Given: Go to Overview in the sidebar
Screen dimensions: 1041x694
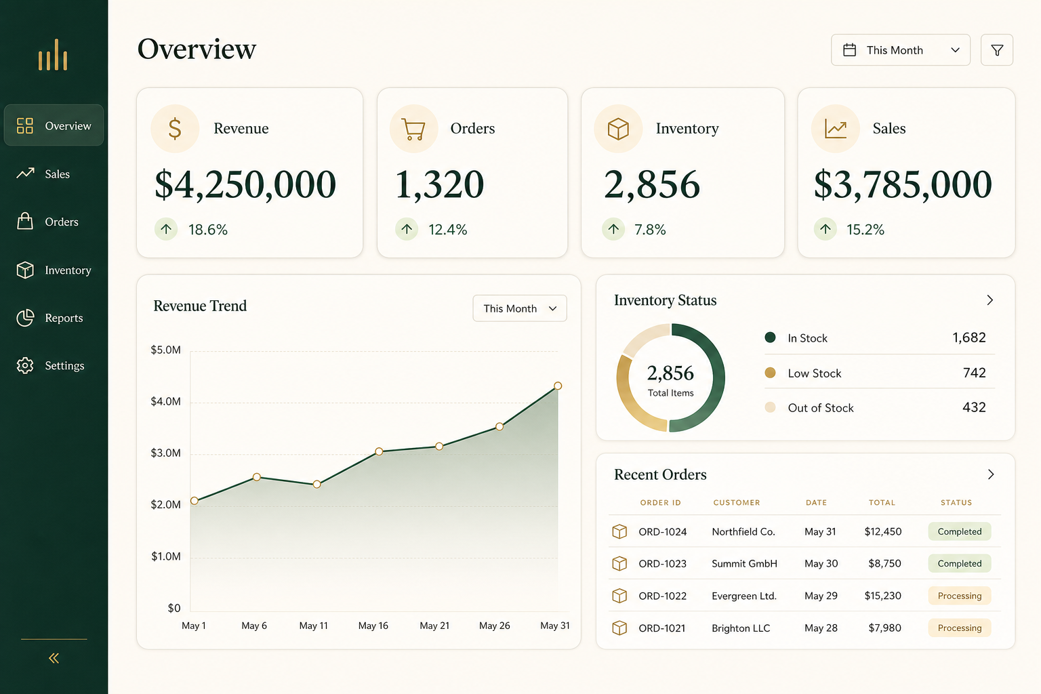Looking at the screenshot, I should tap(54, 125).
